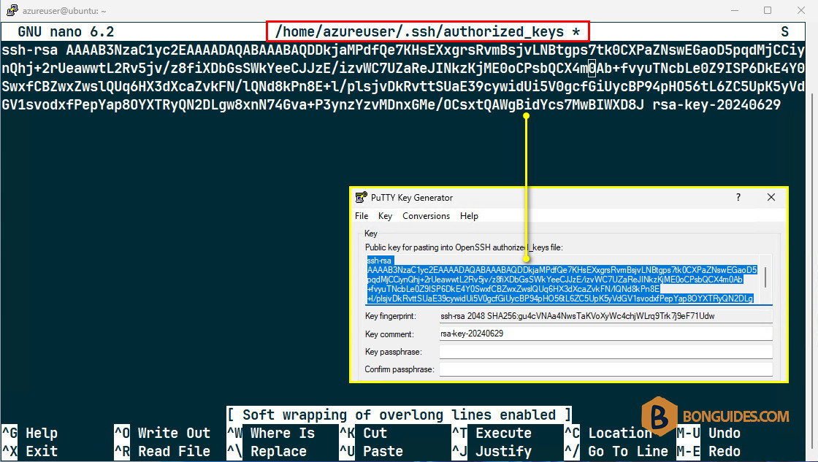Click the ^U Paste shortcut

pos(372,451)
